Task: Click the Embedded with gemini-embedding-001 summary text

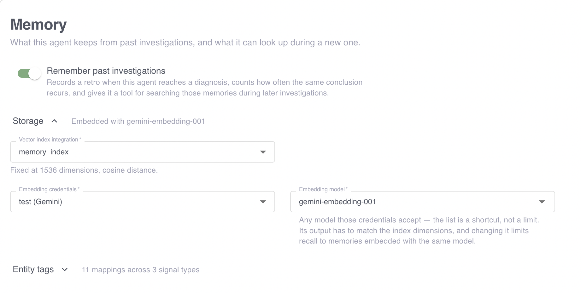Action: (138, 121)
